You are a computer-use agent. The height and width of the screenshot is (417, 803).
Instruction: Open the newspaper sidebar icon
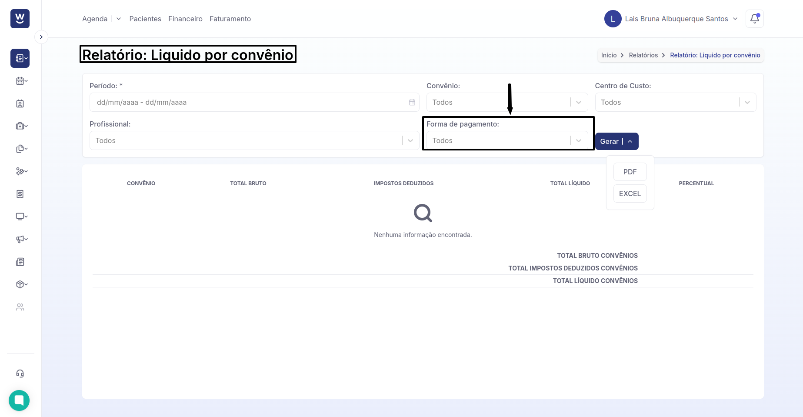(x=20, y=262)
